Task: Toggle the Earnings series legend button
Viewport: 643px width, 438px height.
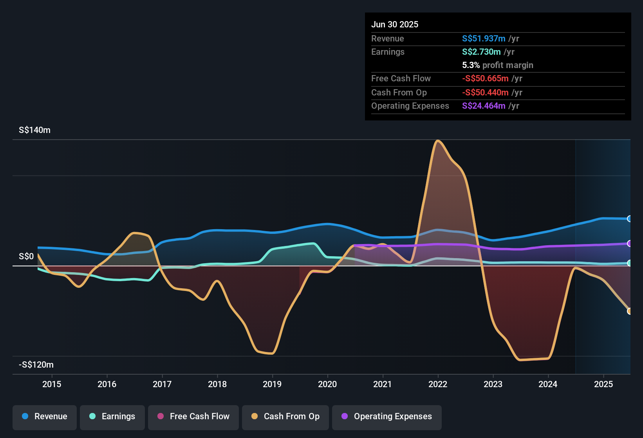Action: click(x=112, y=417)
